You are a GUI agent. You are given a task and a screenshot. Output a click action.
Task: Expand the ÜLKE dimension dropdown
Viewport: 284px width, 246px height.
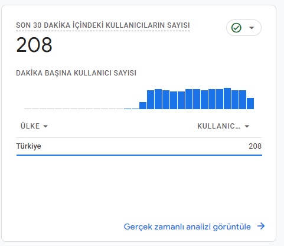[x=34, y=126]
